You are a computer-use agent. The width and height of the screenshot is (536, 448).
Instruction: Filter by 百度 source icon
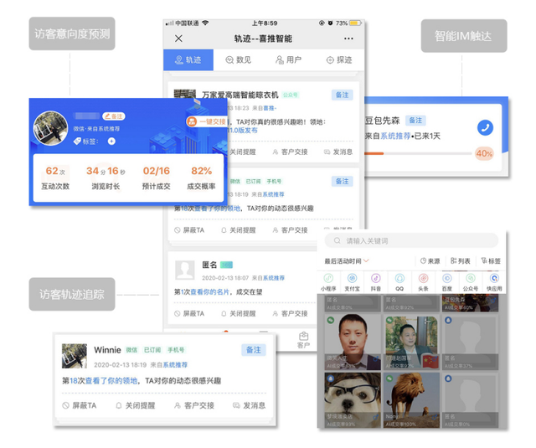(x=447, y=282)
